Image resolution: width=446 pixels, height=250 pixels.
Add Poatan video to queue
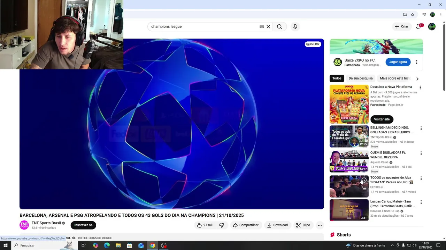364,188
